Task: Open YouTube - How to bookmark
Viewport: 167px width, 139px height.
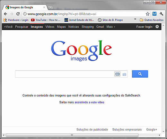Action: click(46, 20)
